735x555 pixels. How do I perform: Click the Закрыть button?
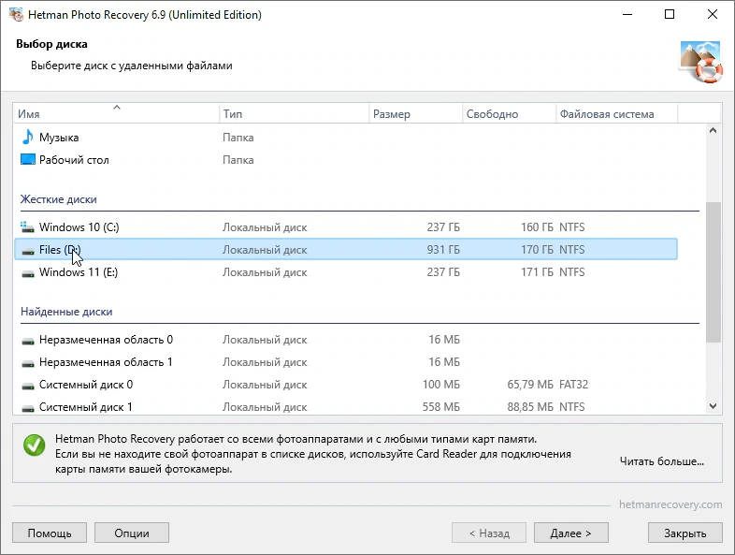(685, 533)
